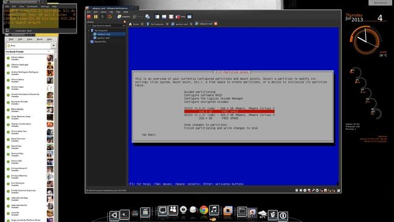The width and height of the screenshot is (394, 222).
Task: Collapse the Facebook Friends contact group
Action: coord(49,52)
